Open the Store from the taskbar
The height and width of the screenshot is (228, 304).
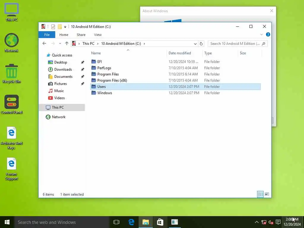(x=160, y=222)
